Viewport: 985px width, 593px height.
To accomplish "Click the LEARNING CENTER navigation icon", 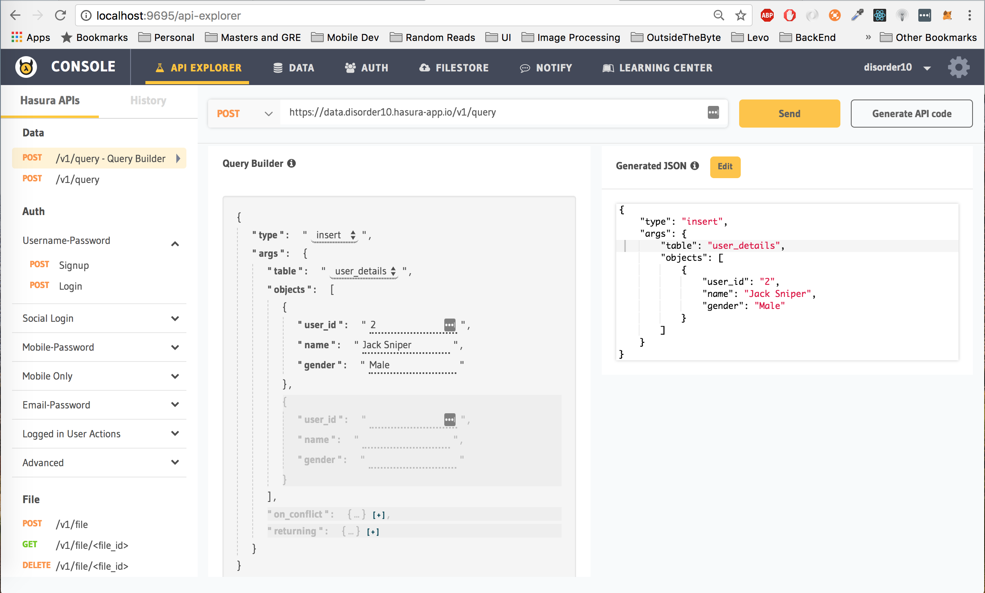I will pyautogui.click(x=607, y=67).
